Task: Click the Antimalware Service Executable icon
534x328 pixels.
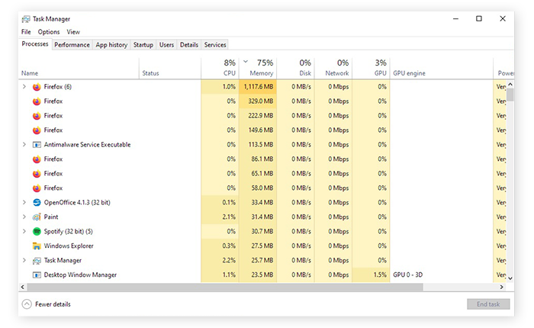Action: tap(37, 145)
